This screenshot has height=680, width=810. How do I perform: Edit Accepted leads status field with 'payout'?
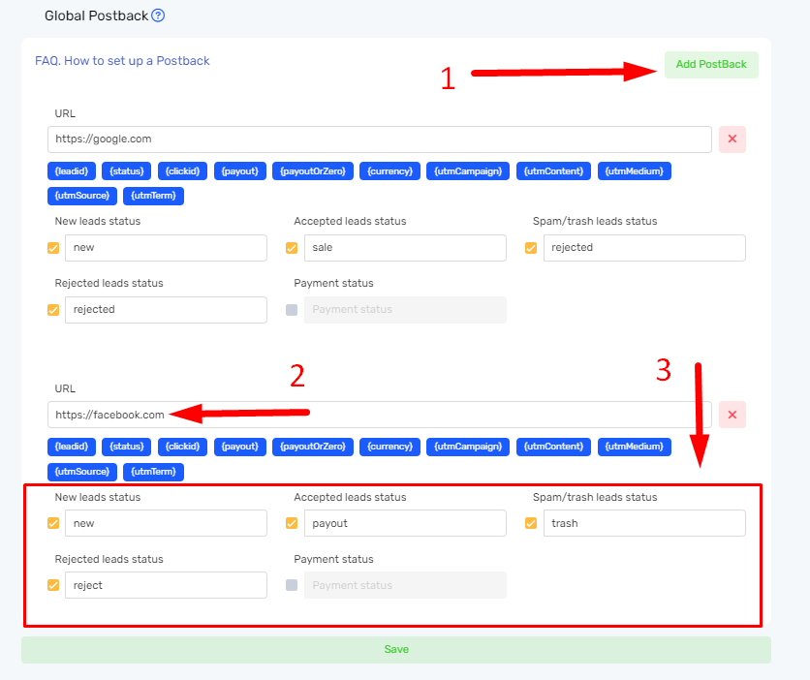(404, 524)
